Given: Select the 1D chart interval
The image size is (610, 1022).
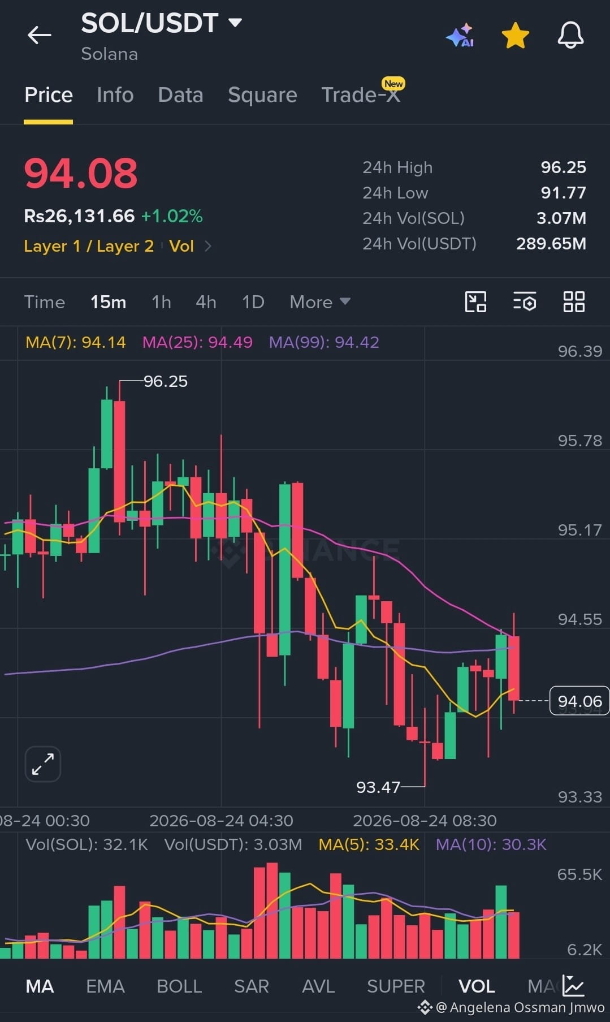Looking at the screenshot, I should point(253,302).
